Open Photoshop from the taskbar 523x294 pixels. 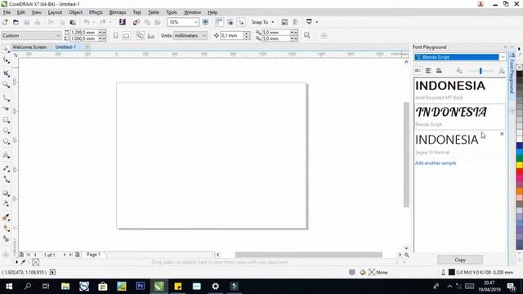tap(140, 286)
